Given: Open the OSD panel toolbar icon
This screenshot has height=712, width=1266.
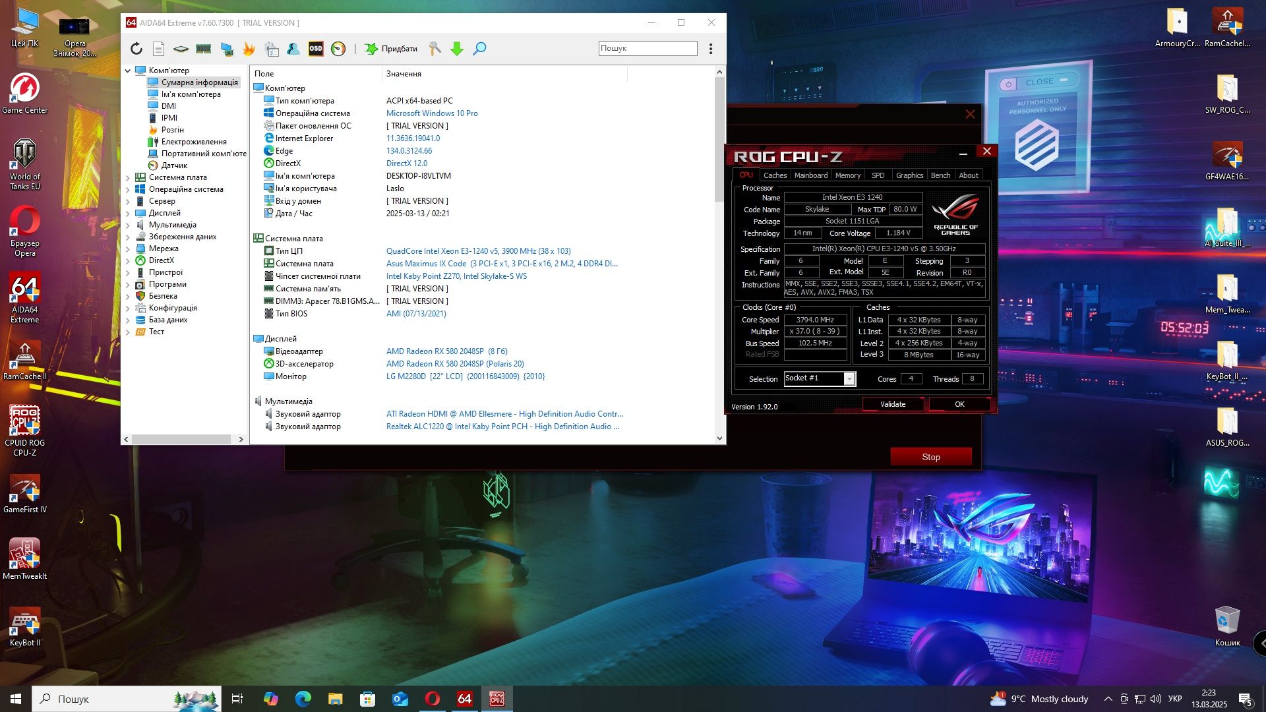Looking at the screenshot, I should [x=316, y=49].
